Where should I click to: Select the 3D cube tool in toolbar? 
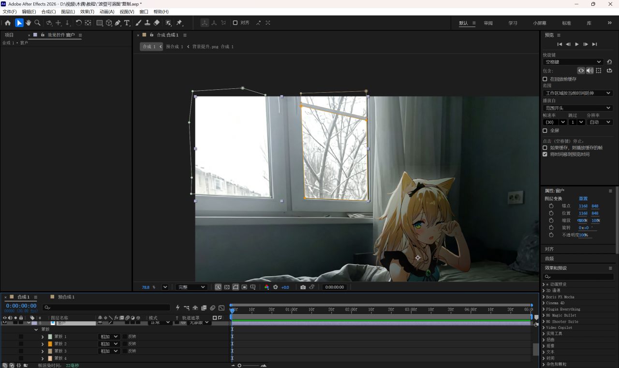click(109, 23)
